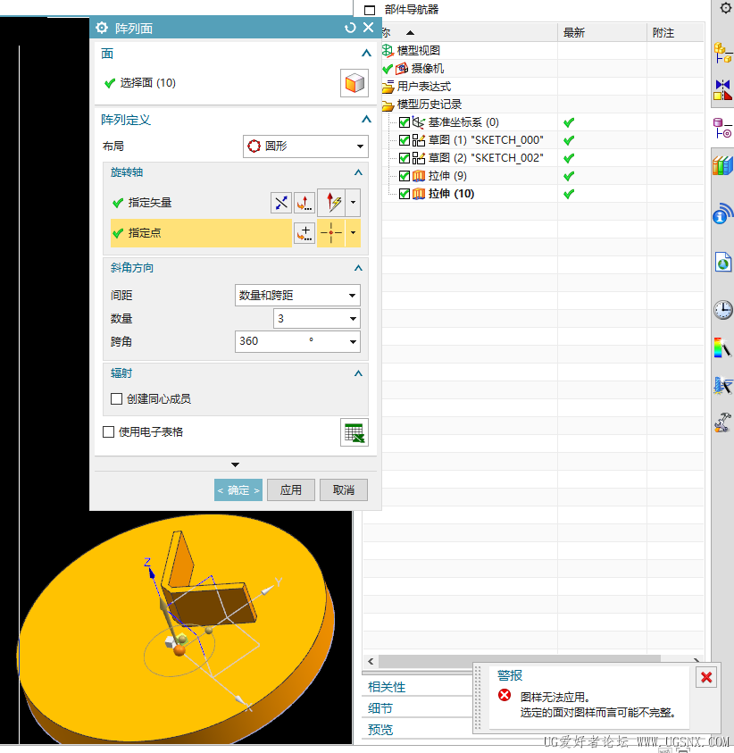Screen dimensions: 734x753
Task: Click the face selection cube icon
Action: click(x=354, y=83)
